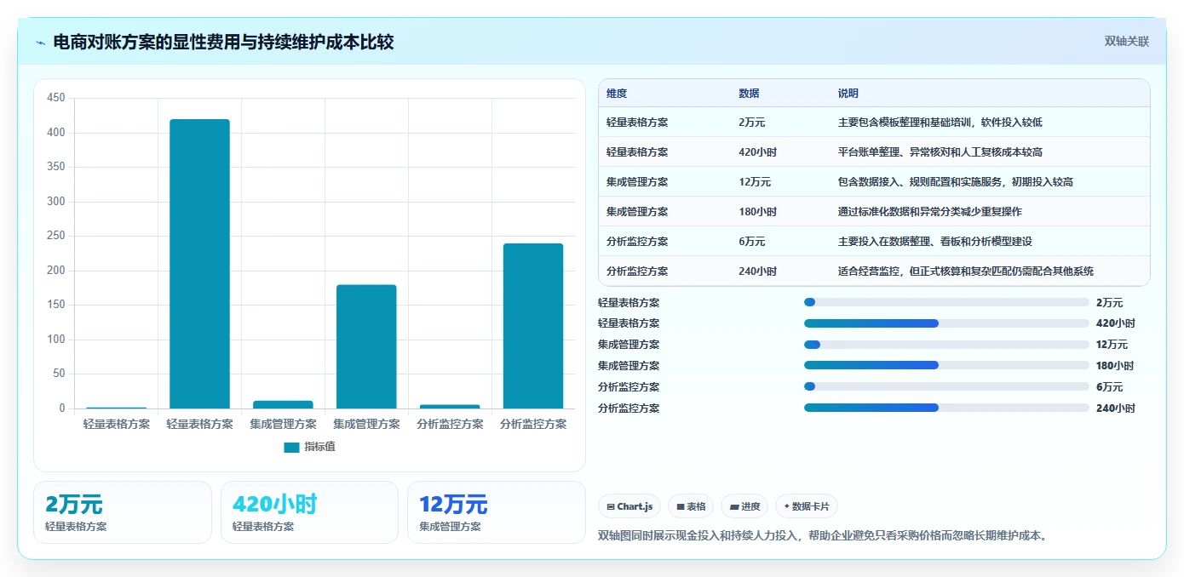This screenshot has height=577, width=1184.
Task: Toggle the 指标值 legend swatch under the chart
Action: [291, 447]
